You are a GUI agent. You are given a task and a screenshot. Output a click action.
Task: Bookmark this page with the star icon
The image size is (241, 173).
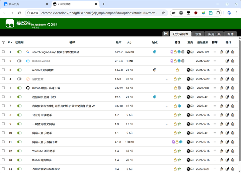pos(163,13)
